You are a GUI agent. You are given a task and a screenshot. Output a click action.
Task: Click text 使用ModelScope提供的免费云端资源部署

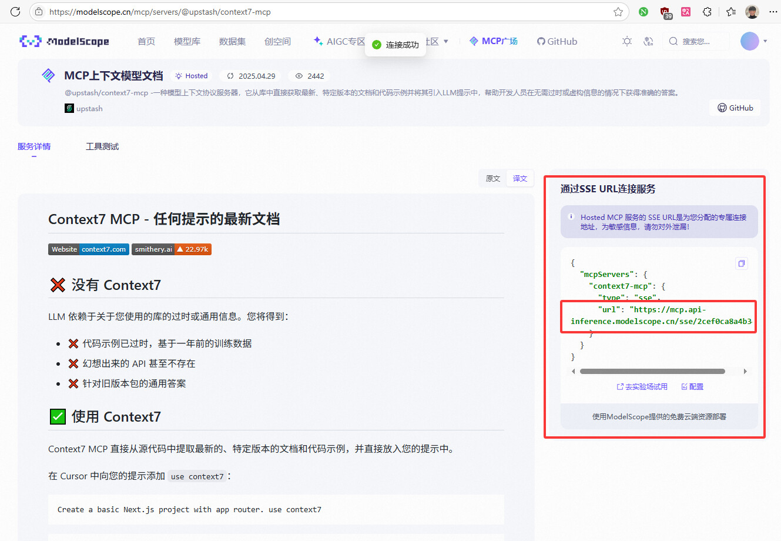pos(659,416)
